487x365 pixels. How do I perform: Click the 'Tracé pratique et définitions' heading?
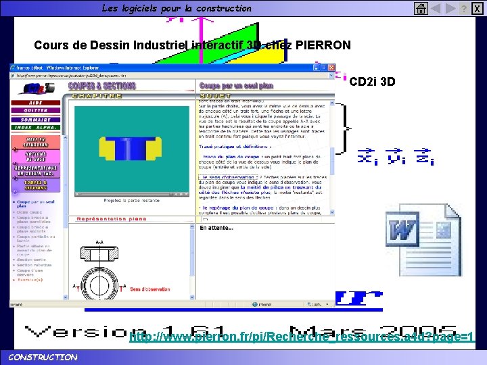tap(235, 147)
